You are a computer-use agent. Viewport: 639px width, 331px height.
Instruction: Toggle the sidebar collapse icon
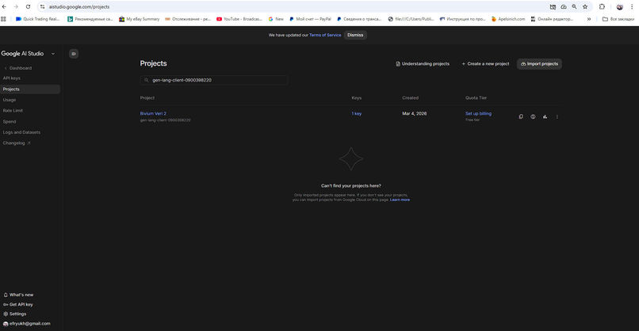click(74, 54)
